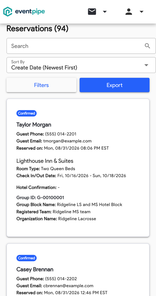Click the blue Export button
This screenshot has width=156, height=296.
pos(115,85)
